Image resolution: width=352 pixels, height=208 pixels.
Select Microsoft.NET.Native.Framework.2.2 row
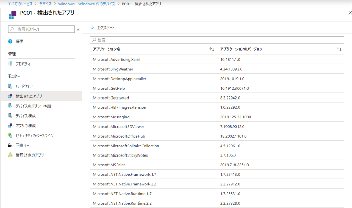(217, 184)
